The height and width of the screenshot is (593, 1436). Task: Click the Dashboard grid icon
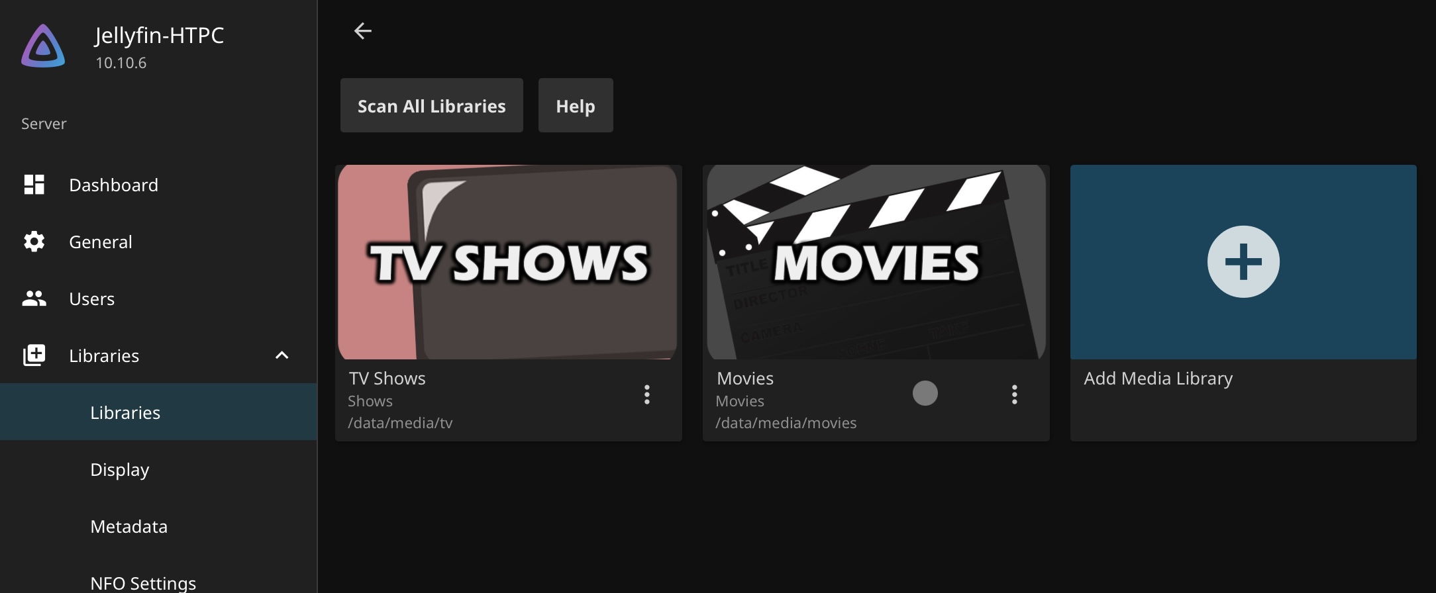click(x=34, y=185)
